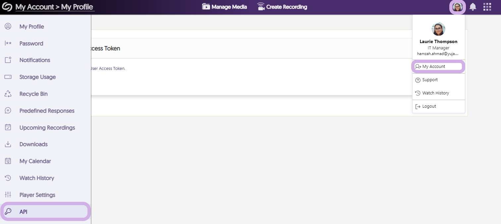This screenshot has width=501, height=224.
Task: Click the Storage Usage drive icon
Action: [8, 77]
